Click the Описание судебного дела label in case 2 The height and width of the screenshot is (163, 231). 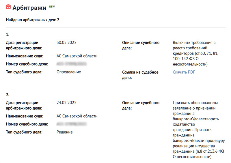141,105
